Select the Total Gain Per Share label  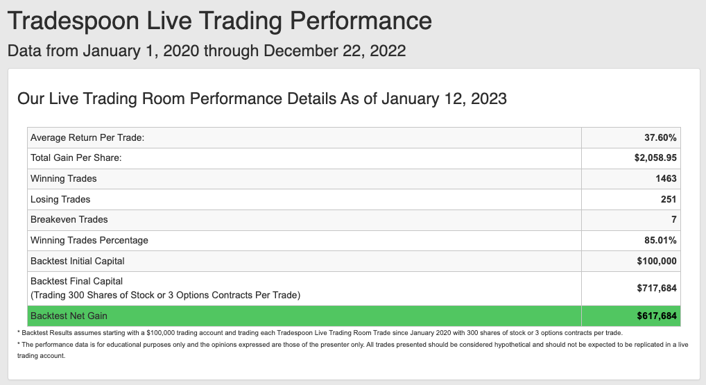(x=76, y=157)
